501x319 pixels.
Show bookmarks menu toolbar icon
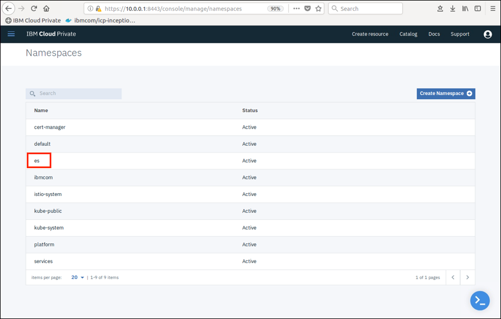(440, 8)
